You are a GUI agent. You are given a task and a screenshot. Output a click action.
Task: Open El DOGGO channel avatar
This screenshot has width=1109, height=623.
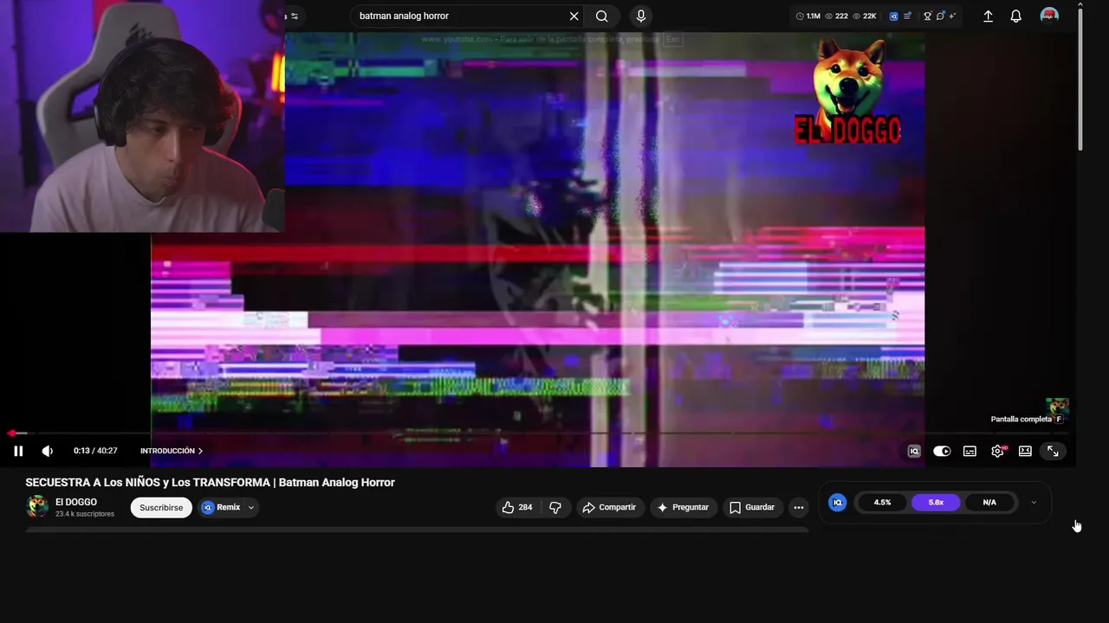pos(37,507)
